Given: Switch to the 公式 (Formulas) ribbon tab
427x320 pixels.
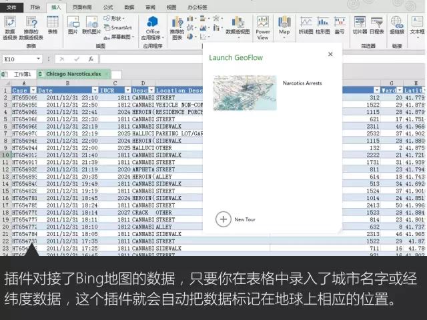Looking at the screenshot, I should pyautogui.click(x=108, y=7).
